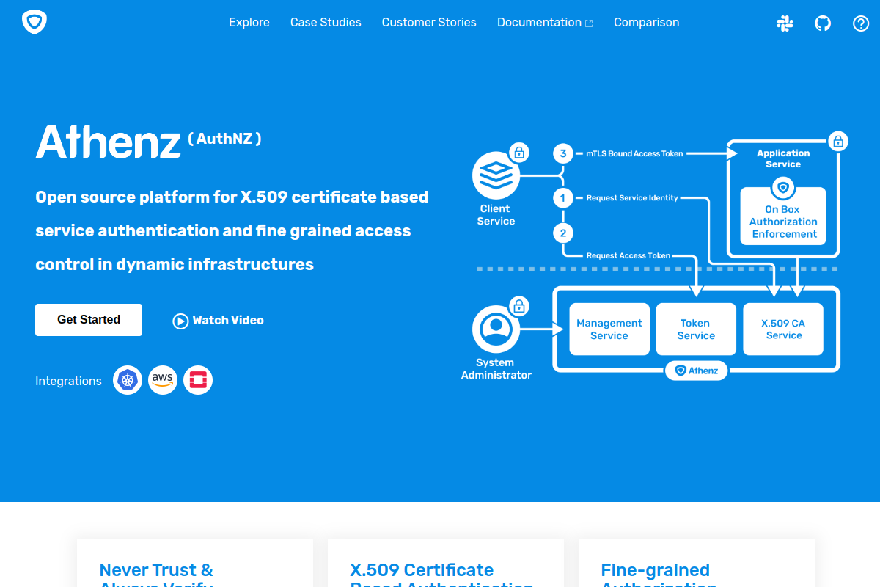
Task: Click the mTLS Bound Access Token label
Action: click(634, 154)
